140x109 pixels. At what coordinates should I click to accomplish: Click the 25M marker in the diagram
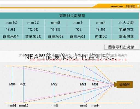54,84
